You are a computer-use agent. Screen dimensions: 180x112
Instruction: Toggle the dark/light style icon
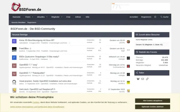(155, 17)
